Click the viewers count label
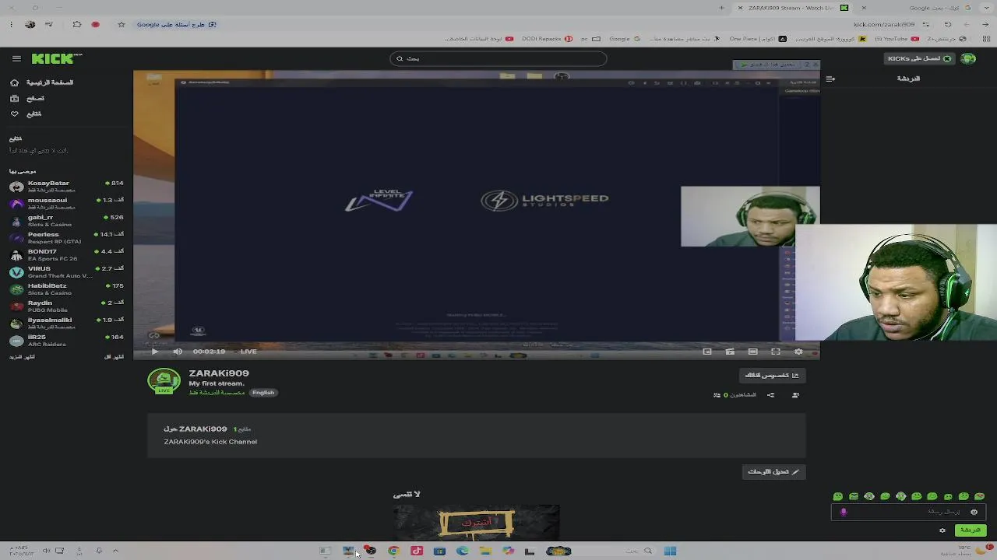Screen dimensions: 997x560 (x=735, y=395)
